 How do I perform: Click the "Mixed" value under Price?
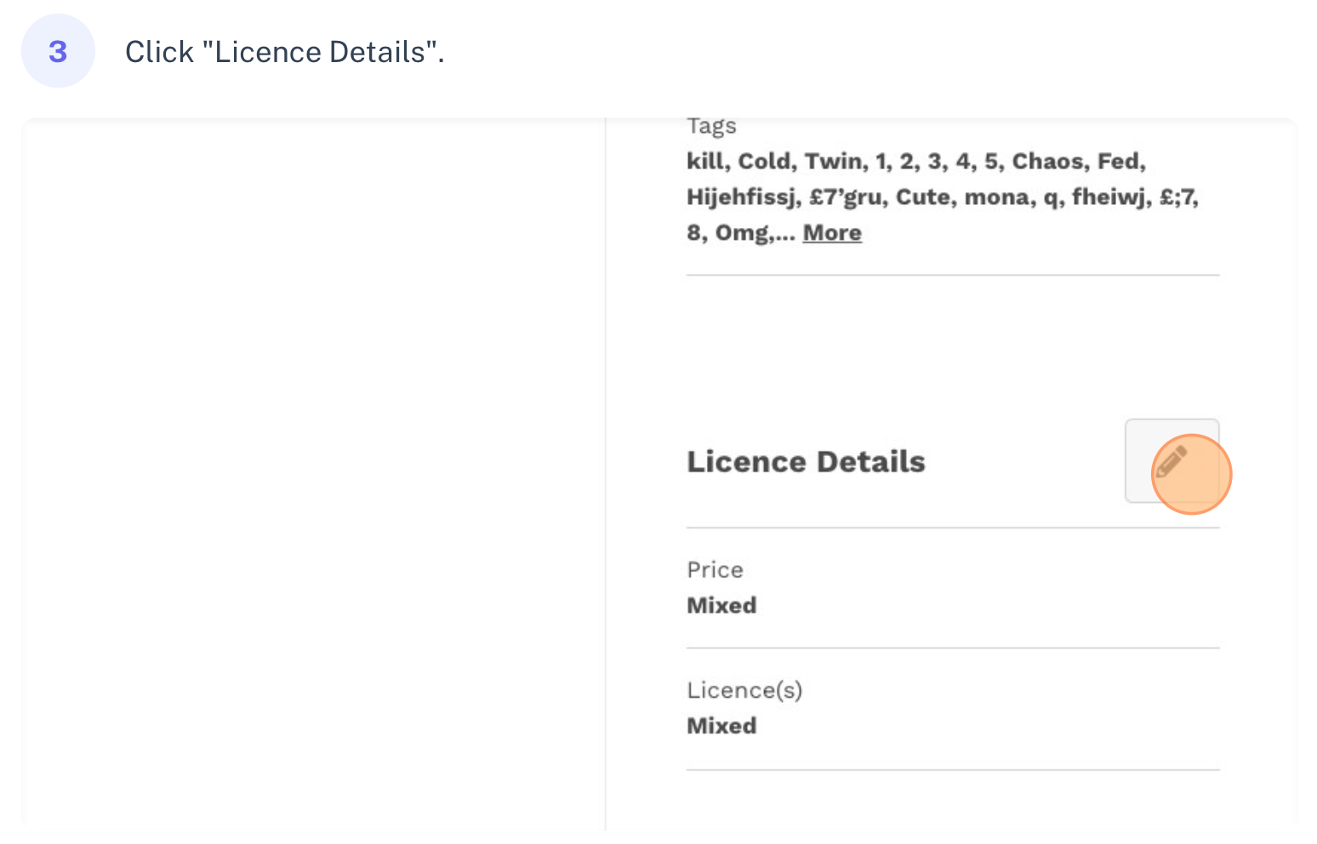click(x=721, y=605)
